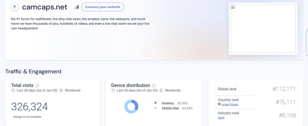Select the Mobile Web legend color dot
The width and height of the screenshot is (308, 126).
coord(156,108)
